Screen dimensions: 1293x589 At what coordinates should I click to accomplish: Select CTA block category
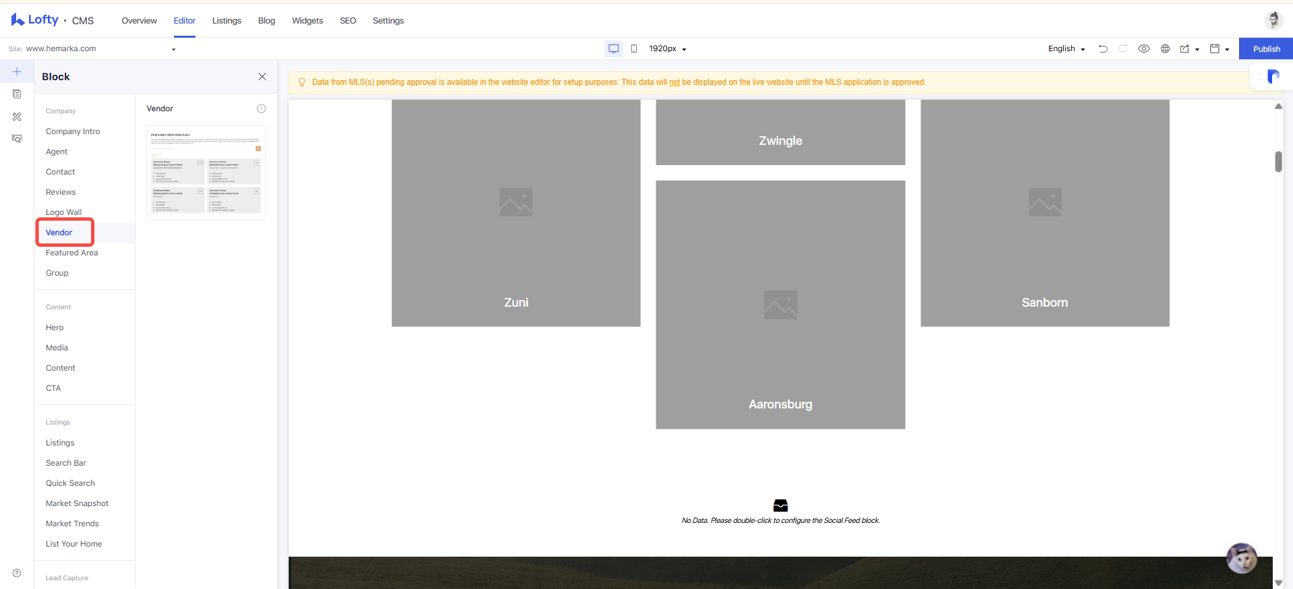click(53, 388)
